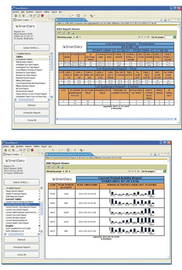Viewport: 182px width, 270px height.
Task: Select Scheduled Cow Sorts Report in list
Action: point(27,64)
